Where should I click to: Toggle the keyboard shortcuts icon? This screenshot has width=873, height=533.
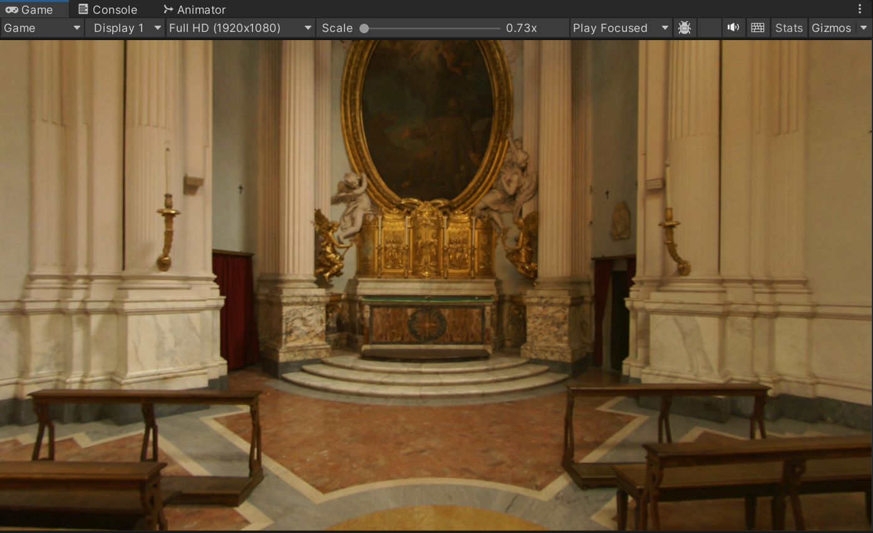point(758,28)
